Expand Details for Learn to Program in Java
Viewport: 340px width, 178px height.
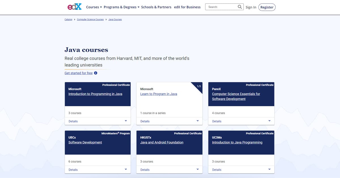coord(169,121)
